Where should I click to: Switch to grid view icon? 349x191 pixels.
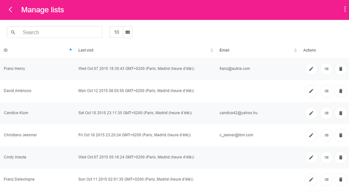(x=128, y=32)
